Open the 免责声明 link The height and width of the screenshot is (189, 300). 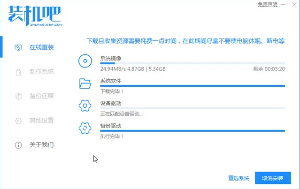[268, 4]
